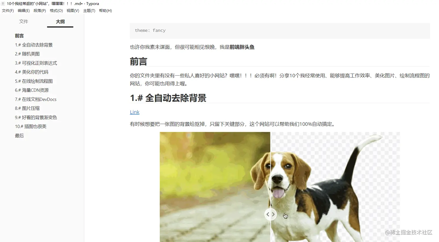Click the theme: fancy code block
Image resolution: width=439 pixels, height=242 pixels.
coord(280,31)
